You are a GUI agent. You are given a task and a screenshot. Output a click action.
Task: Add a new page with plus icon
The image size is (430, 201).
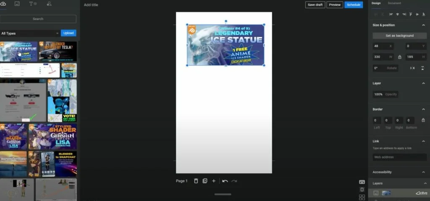pos(214,181)
